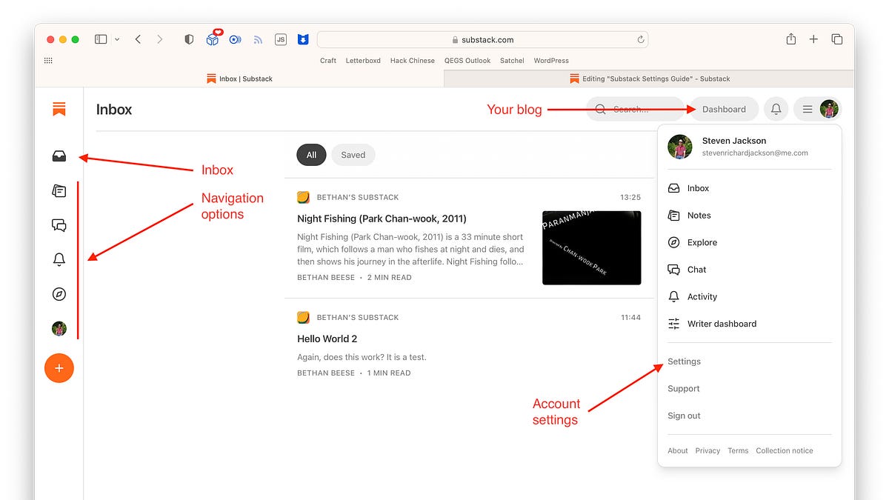Open the Night Fishing post thumbnail
Image resolution: width=889 pixels, height=500 pixels.
(592, 247)
